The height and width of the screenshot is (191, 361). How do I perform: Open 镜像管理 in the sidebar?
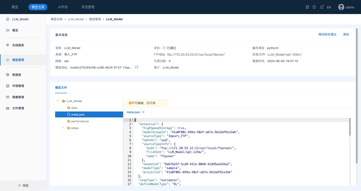click(x=18, y=97)
